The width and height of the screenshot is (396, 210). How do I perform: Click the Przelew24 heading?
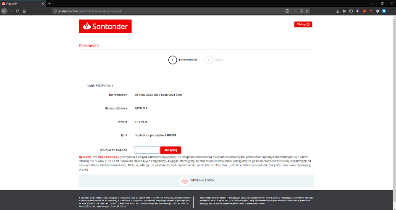[x=89, y=46]
